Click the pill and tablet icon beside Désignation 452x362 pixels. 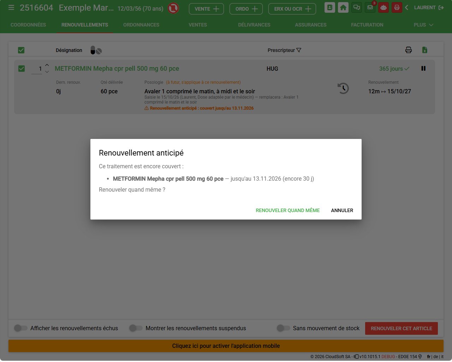[96, 50]
